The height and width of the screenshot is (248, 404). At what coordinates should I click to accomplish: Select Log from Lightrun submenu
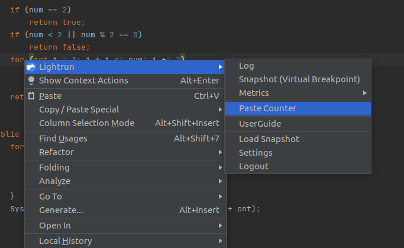tap(246, 66)
